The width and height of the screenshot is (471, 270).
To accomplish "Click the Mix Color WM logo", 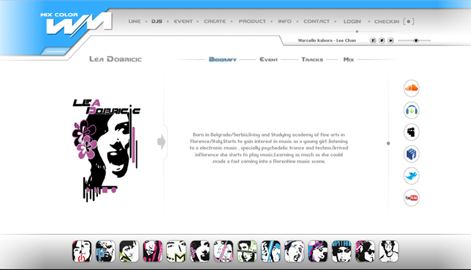I will point(76,24).
